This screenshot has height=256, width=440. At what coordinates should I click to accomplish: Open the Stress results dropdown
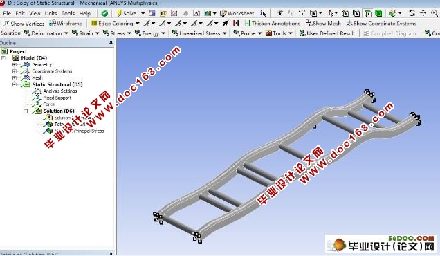click(x=117, y=33)
